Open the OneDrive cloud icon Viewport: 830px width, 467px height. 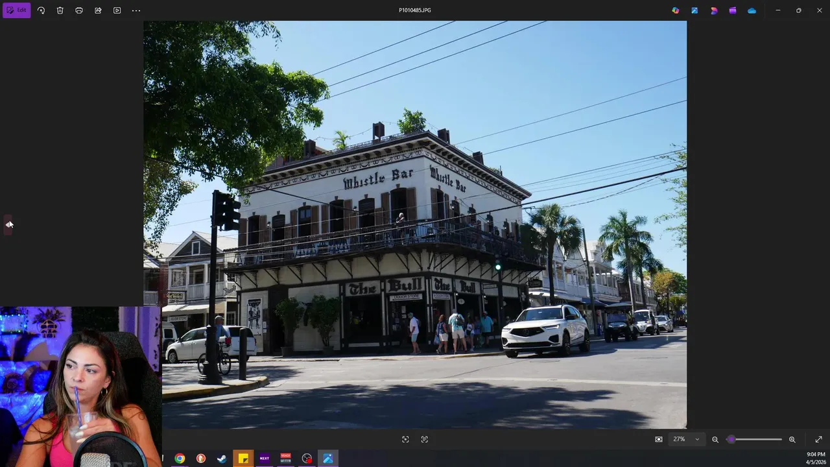(x=752, y=10)
